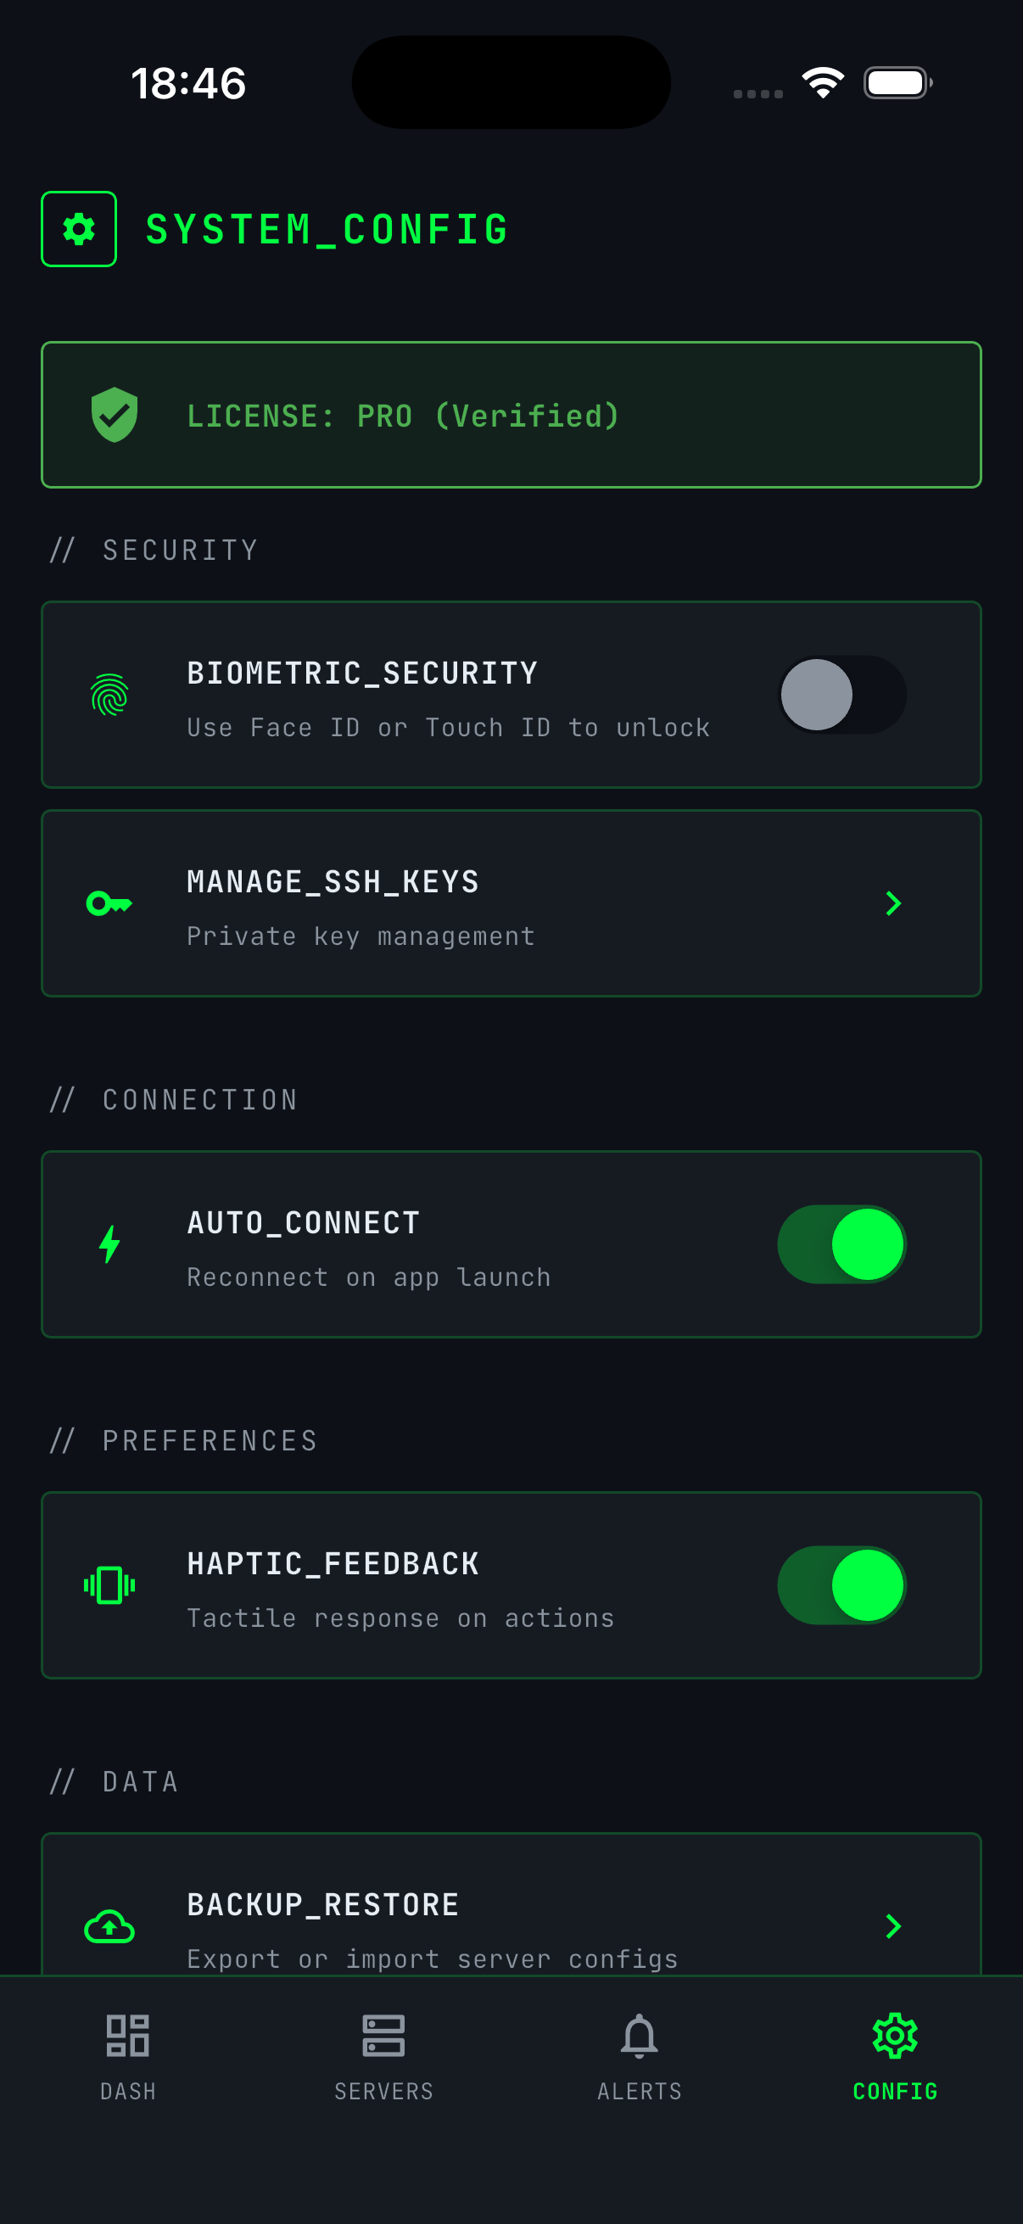Screen dimensions: 1023x2224
Task: Click the lightning bolt icon for AUTO_CONNECT
Action: point(109,1244)
